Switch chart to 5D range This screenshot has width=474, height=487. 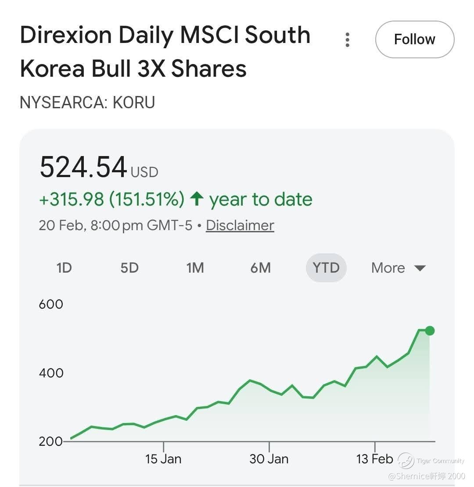pyautogui.click(x=129, y=267)
